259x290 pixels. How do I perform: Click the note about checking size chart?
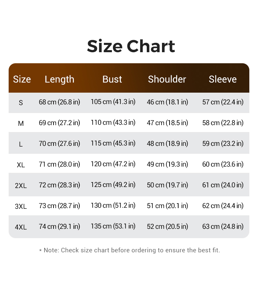tap(129, 250)
